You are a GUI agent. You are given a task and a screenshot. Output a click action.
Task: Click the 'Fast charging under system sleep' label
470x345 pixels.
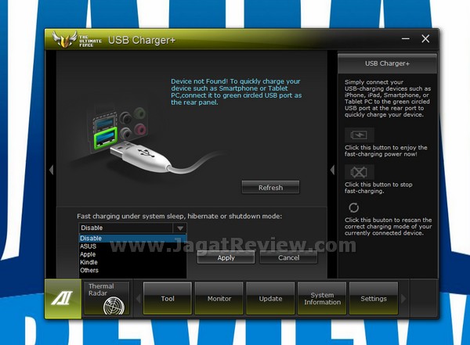pyautogui.click(x=179, y=216)
